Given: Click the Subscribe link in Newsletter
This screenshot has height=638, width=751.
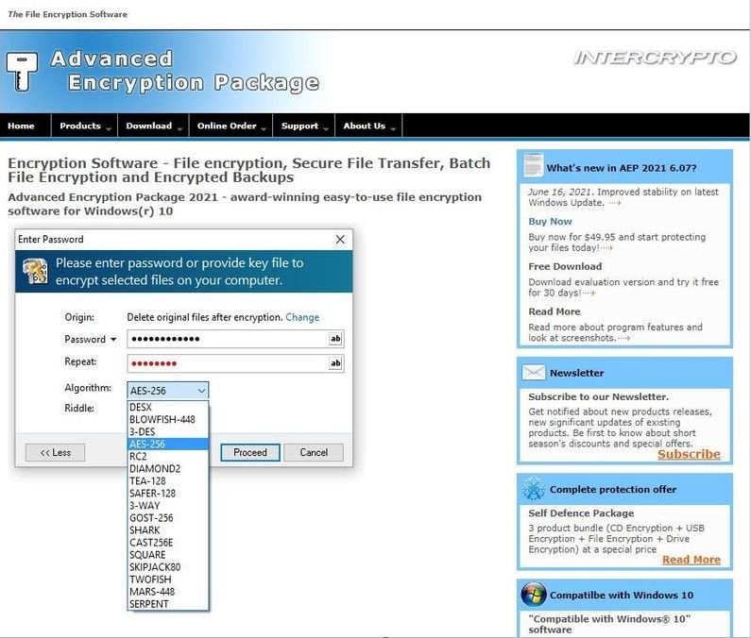Looking at the screenshot, I should point(689,454).
